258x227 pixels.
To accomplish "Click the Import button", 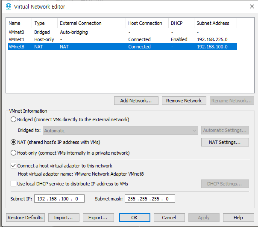I will point(64,218).
